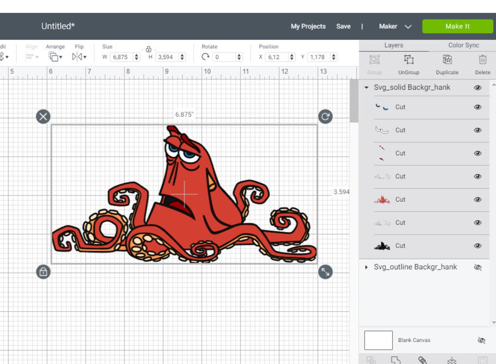Image resolution: width=496 pixels, height=364 pixels.
Task: Click the Duplicate icon in Layers panel
Action: pyautogui.click(x=447, y=59)
